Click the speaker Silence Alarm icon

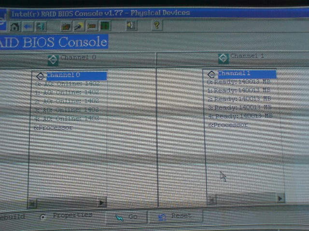click(x=131, y=26)
